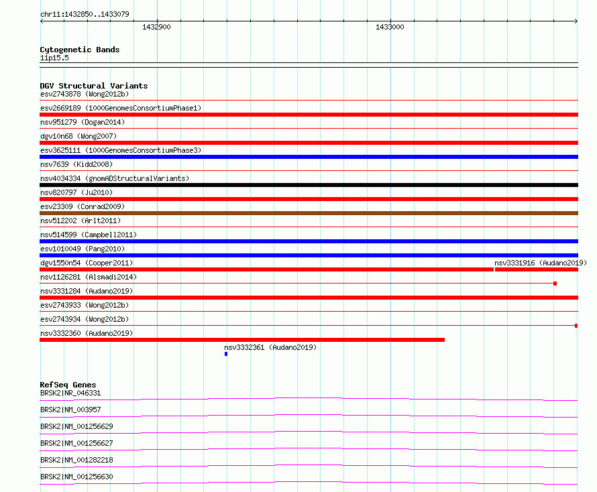The width and height of the screenshot is (597, 492).
Task: Click the blue bar under nsv514599
Action: 309,241
